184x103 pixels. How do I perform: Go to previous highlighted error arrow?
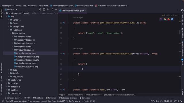coord(176,15)
